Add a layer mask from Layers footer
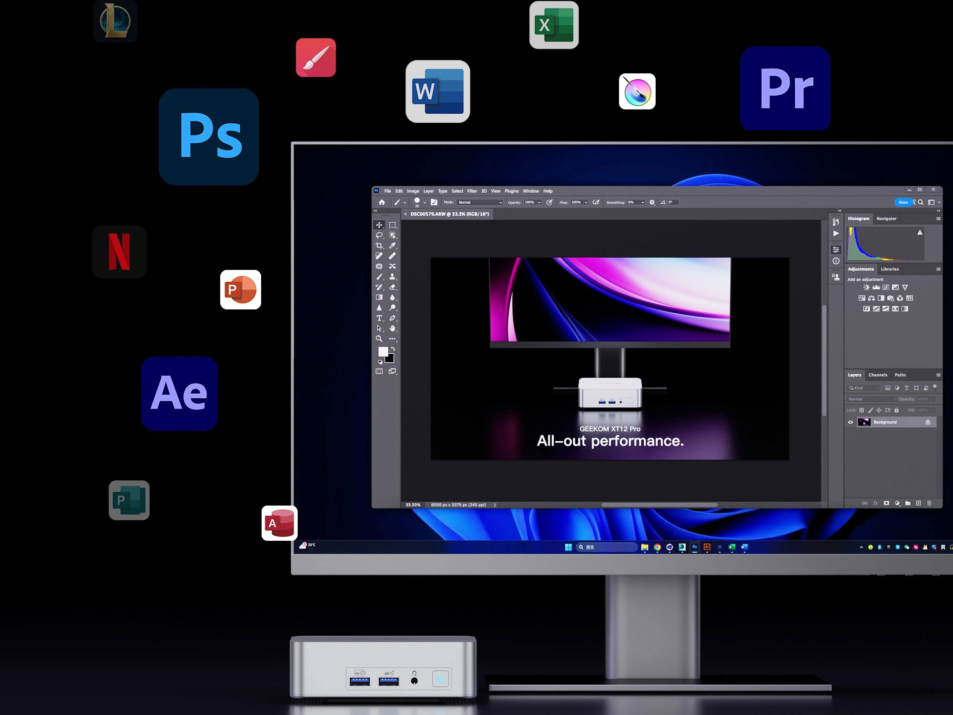This screenshot has width=953, height=715. [x=886, y=503]
